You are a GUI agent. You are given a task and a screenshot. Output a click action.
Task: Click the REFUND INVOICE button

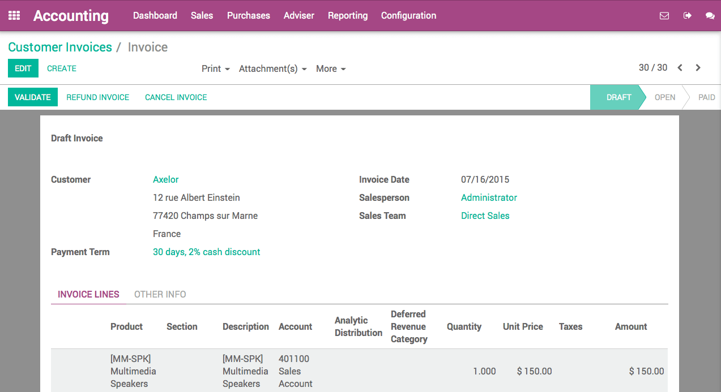tap(97, 97)
